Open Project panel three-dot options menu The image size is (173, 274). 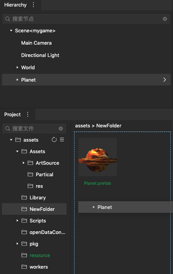click(28, 114)
